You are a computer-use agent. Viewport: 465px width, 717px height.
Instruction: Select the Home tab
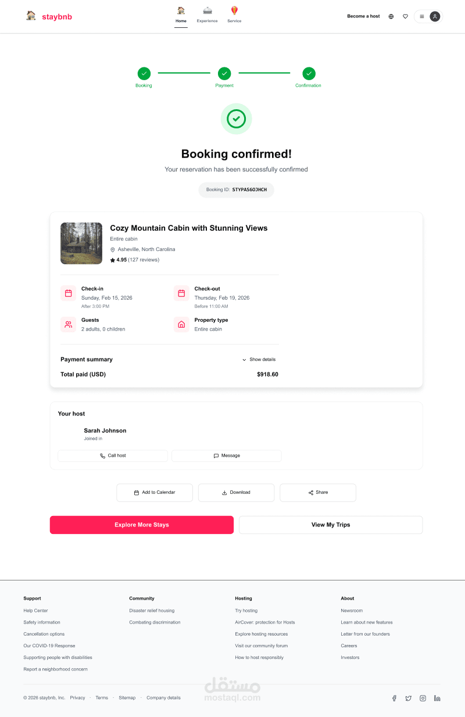[181, 15]
